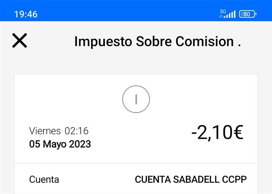This screenshot has height=194, width=272.
Task: Tap the euro symbol in the amount
Action: click(x=235, y=133)
